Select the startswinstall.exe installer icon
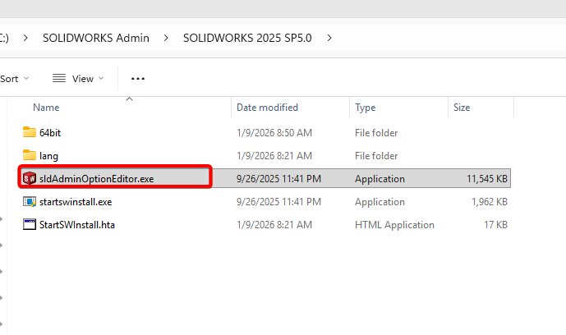 tap(30, 202)
